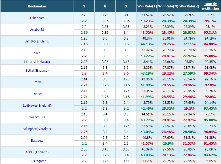221x164 pixels.
Task: Open the 138sungame bookmaker link
Action: pyautogui.click(x=37, y=161)
